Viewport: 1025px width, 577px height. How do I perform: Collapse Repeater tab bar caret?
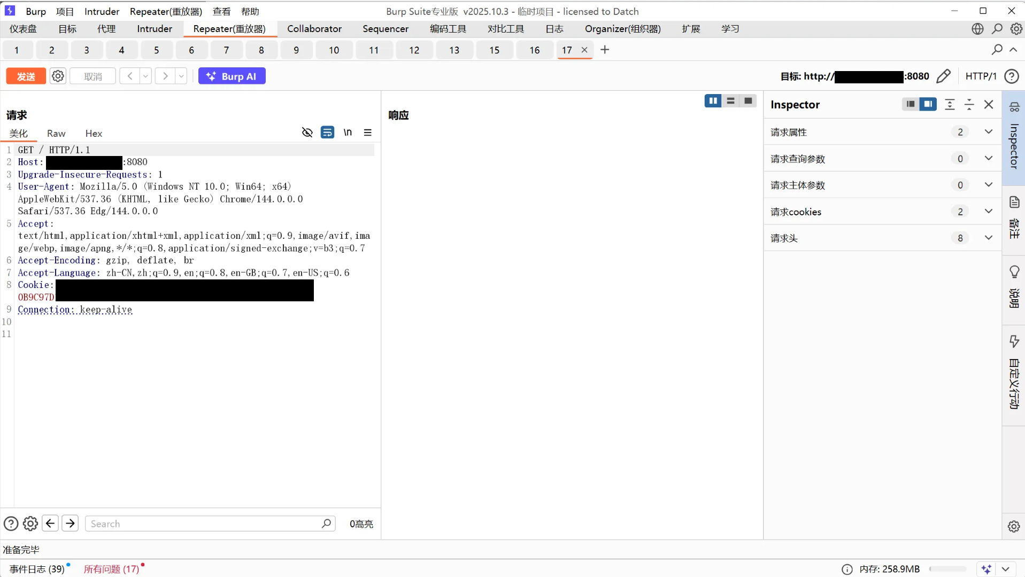pyautogui.click(x=1013, y=50)
